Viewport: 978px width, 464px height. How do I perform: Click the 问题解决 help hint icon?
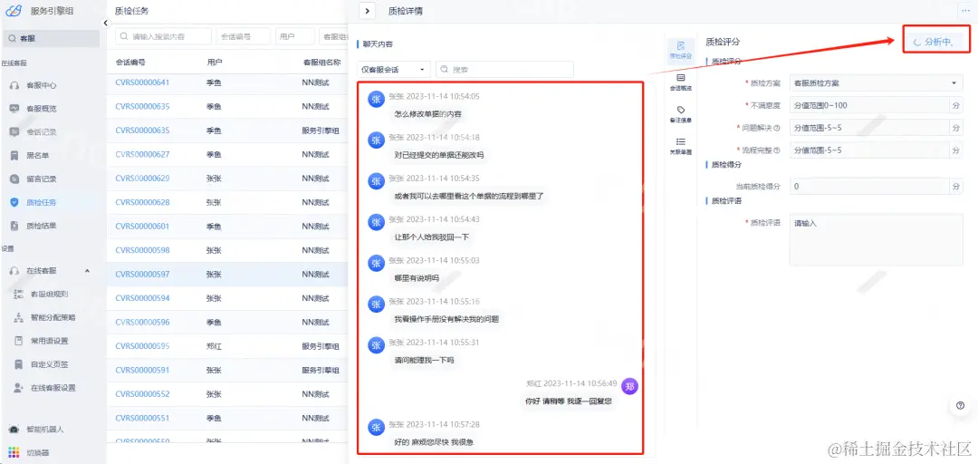tap(777, 128)
